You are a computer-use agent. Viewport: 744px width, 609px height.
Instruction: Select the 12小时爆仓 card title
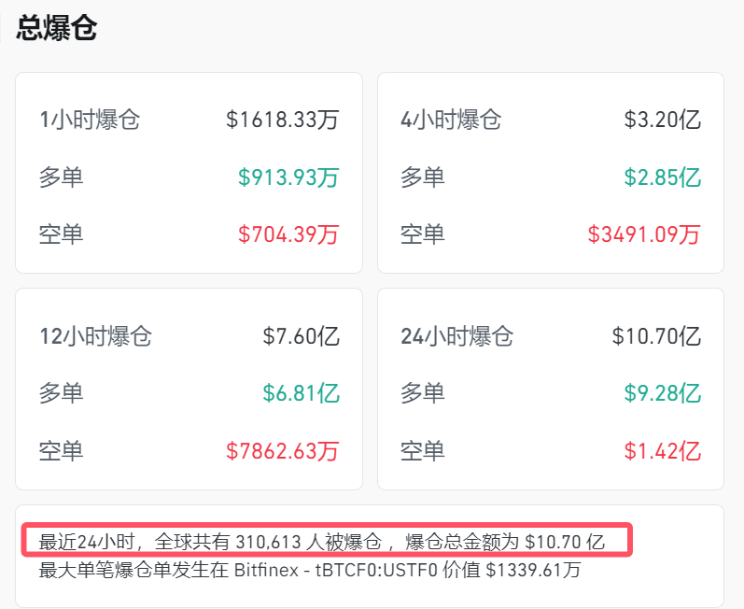[x=95, y=335]
